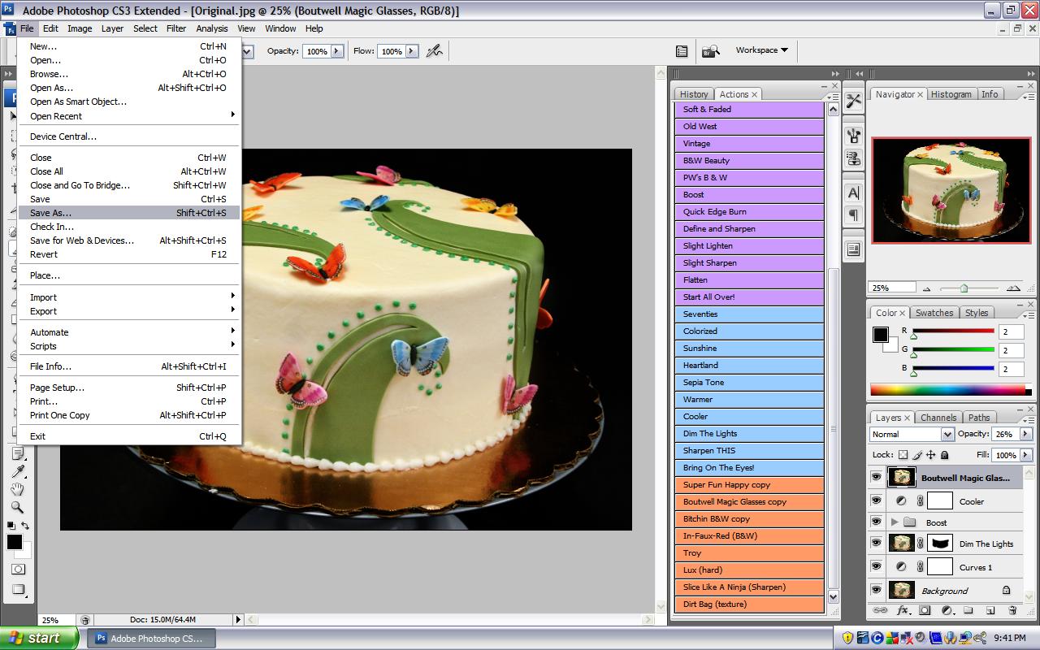
Task: Run the Define and Sharpen action
Action: (x=749, y=229)
